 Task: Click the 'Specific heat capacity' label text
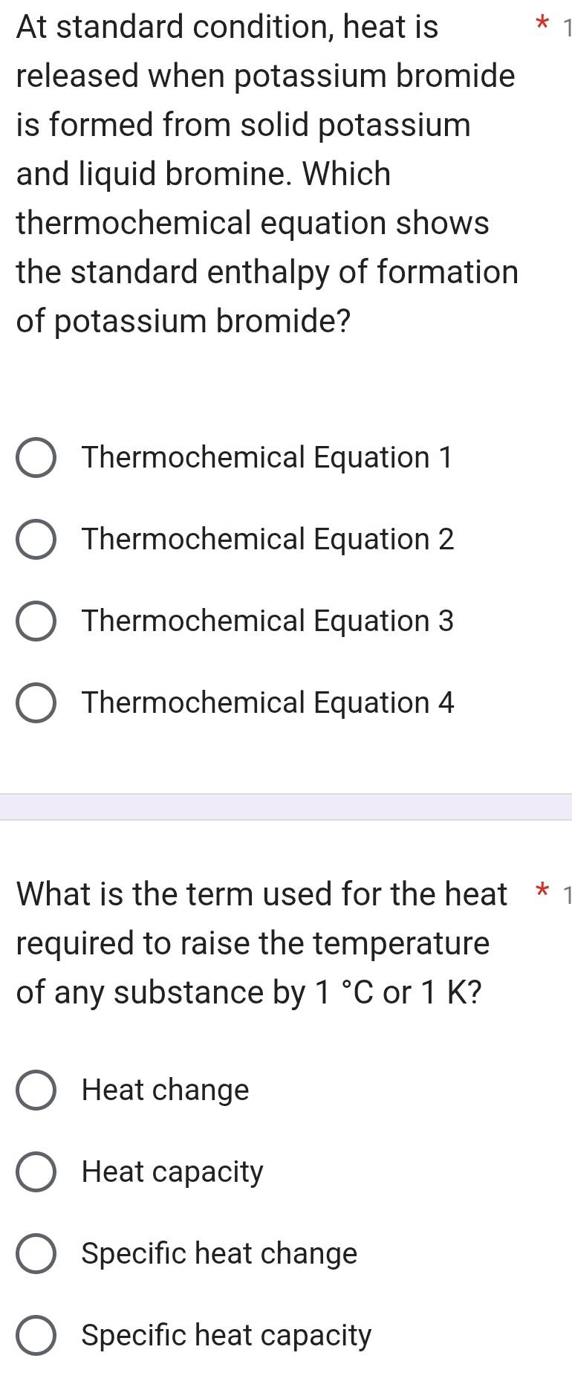226,1336
